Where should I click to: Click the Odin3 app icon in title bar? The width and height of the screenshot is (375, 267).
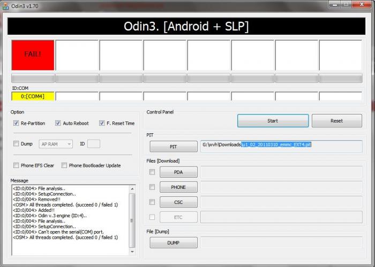pos(5,6)
